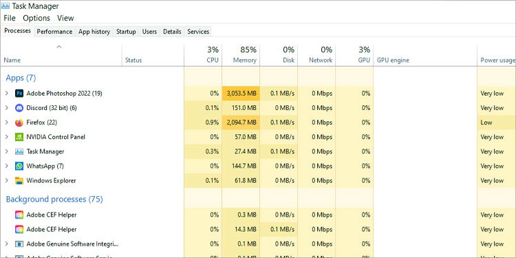Sort by the Name column header
This screenshot has height=258, width=516.
(x=61, y=55)
